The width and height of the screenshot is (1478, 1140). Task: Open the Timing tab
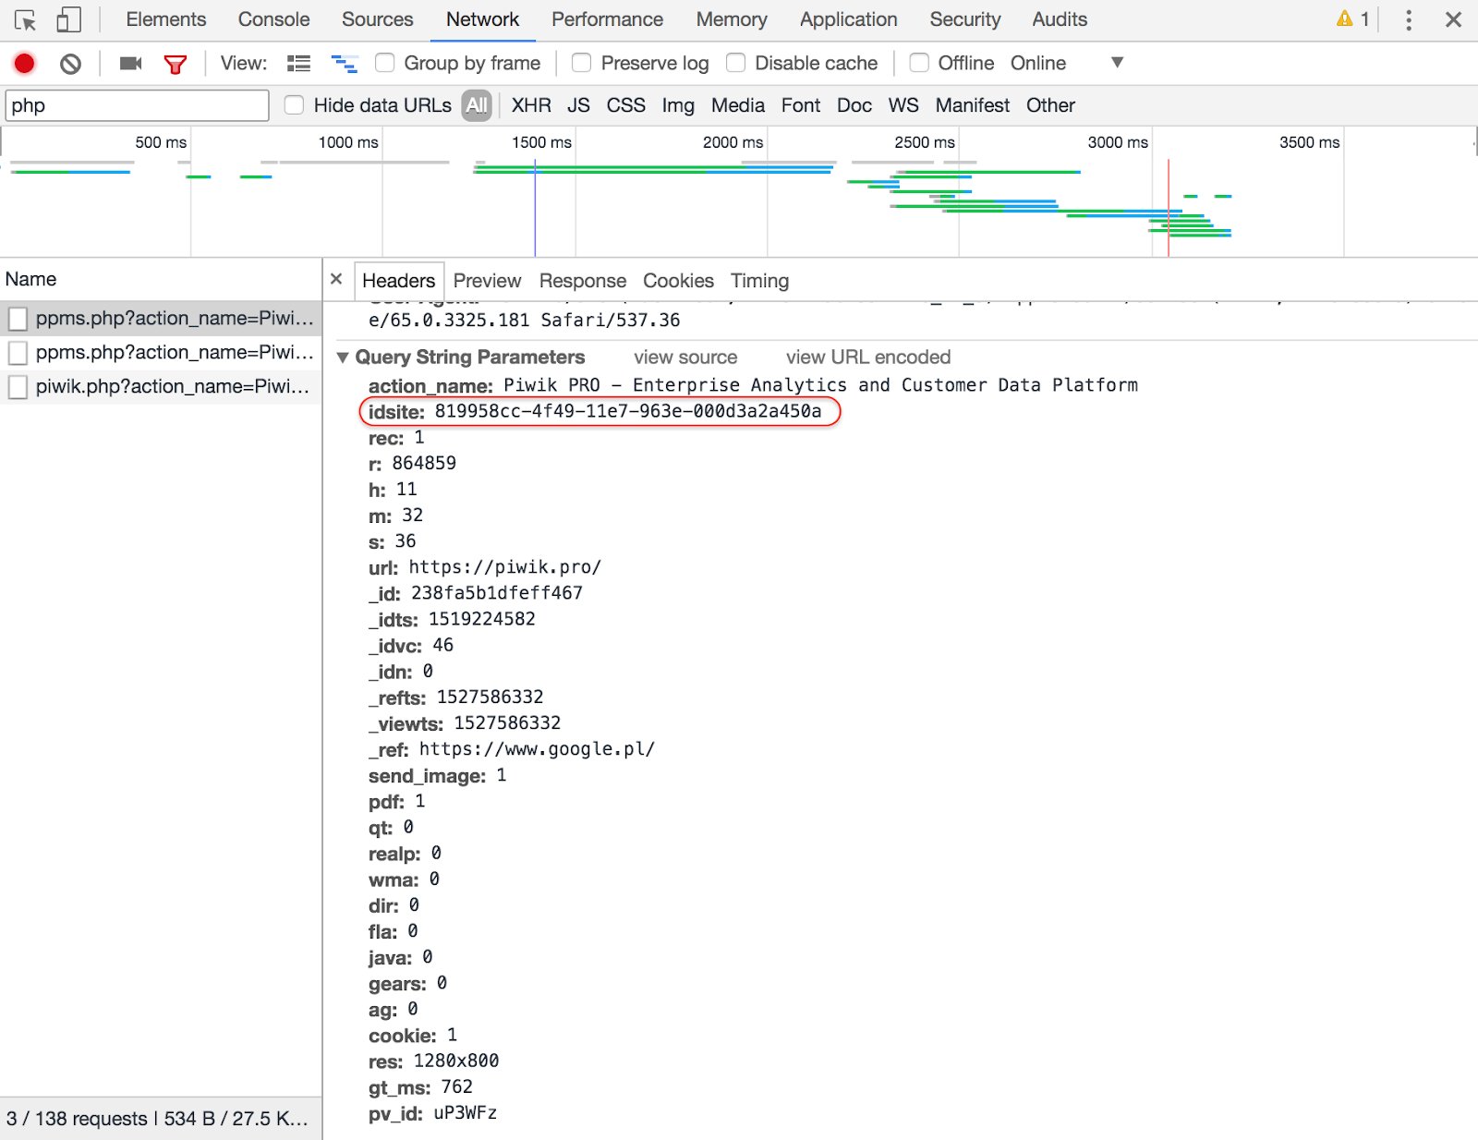759,281
